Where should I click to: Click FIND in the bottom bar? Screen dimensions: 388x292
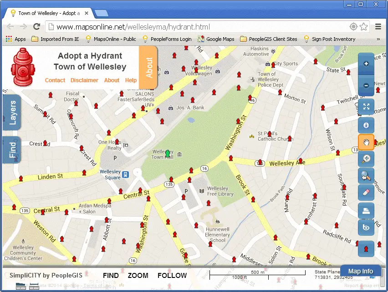tap(111, 276)
